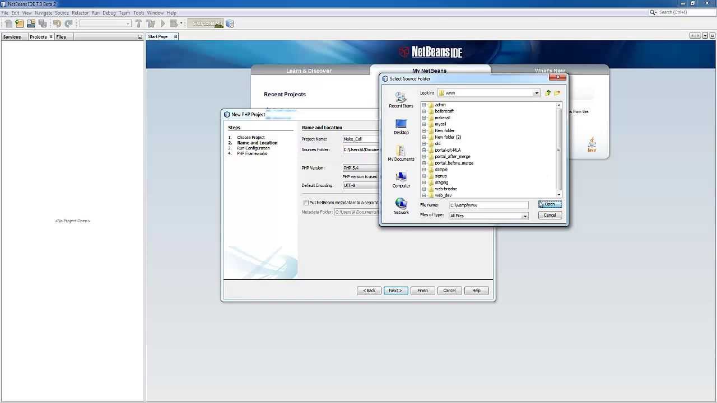Expand the makecall folder node
Viewport: 717px width, 403px height.
(x=424, y=118)
